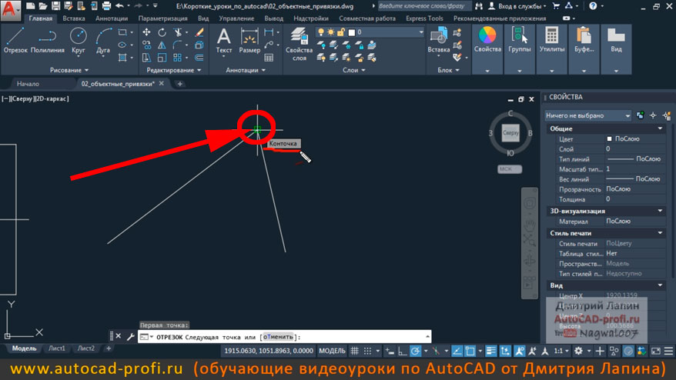
Task: Click the Move tool icon
Action: click(x=146, y=32)
